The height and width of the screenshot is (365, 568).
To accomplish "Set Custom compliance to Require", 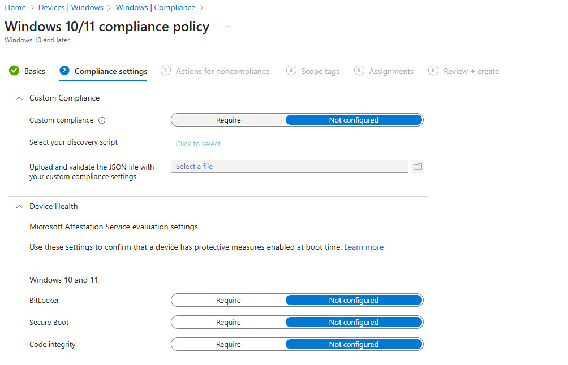I will (229, 120).
